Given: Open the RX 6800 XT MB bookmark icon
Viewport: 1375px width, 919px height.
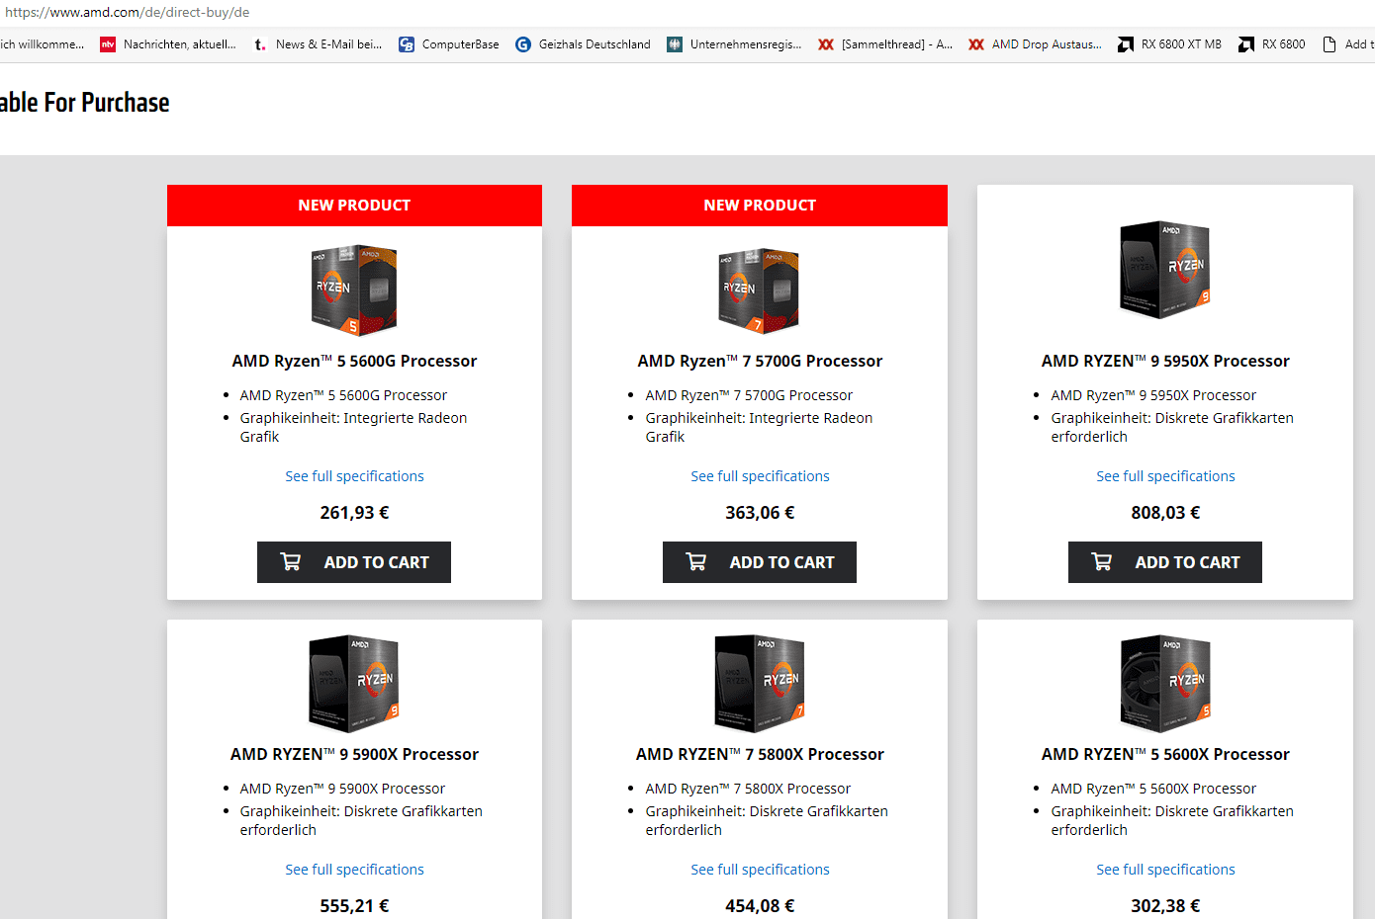Looking at the screenshot, I should 1126,44.
